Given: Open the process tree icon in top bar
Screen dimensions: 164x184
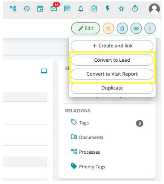Looking at the screenshot, I should click(x=13, y=9).
